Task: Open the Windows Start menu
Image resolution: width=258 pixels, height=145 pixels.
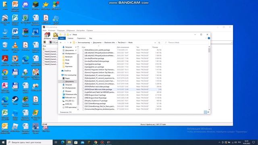Action: point(3,142)
